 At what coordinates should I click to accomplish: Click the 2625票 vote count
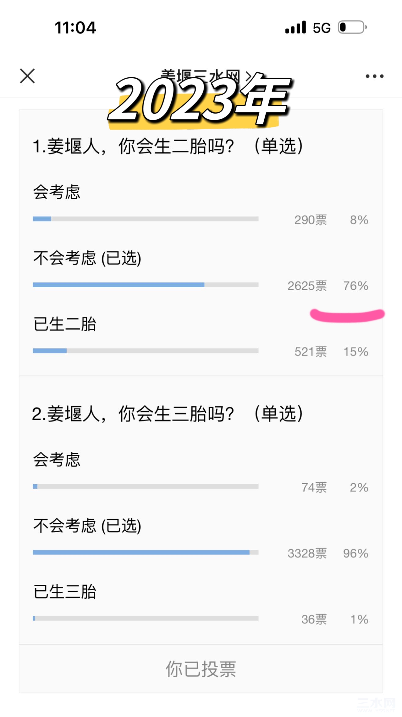click(x=307, y=286)
